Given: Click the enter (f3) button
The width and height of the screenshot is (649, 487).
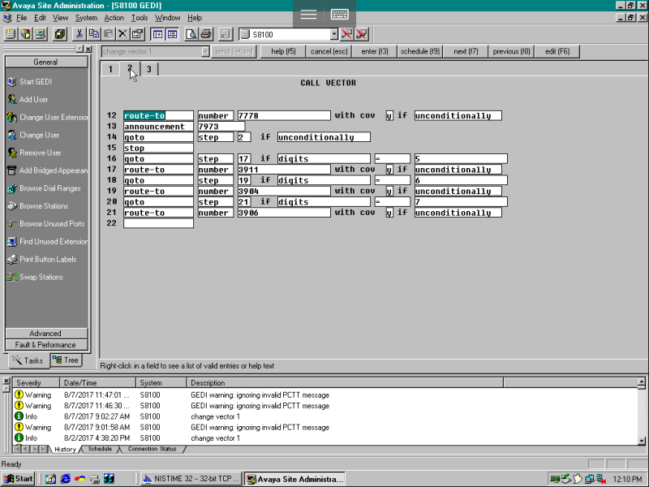Looking at the screenshot, I should (375, 51).
